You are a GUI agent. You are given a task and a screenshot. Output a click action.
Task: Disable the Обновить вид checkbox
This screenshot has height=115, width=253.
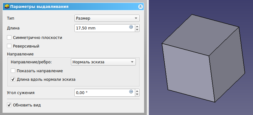click(x=9, y=105)
